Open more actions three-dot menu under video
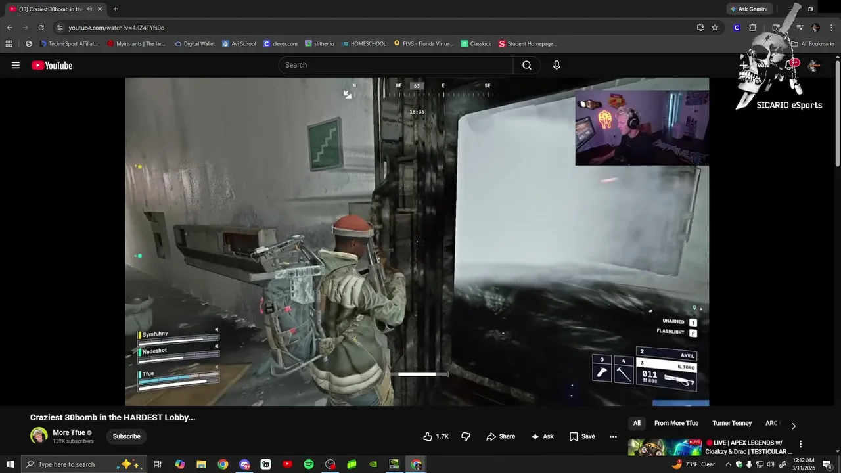 [613, 436]
